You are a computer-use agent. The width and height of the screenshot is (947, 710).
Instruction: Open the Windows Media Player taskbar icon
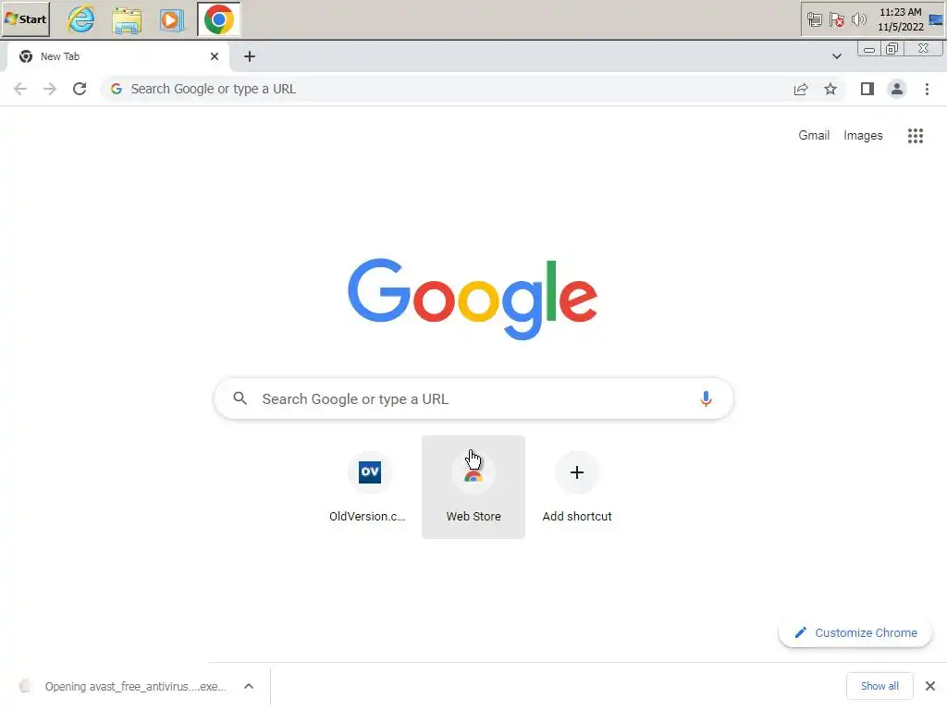point(171,20)
